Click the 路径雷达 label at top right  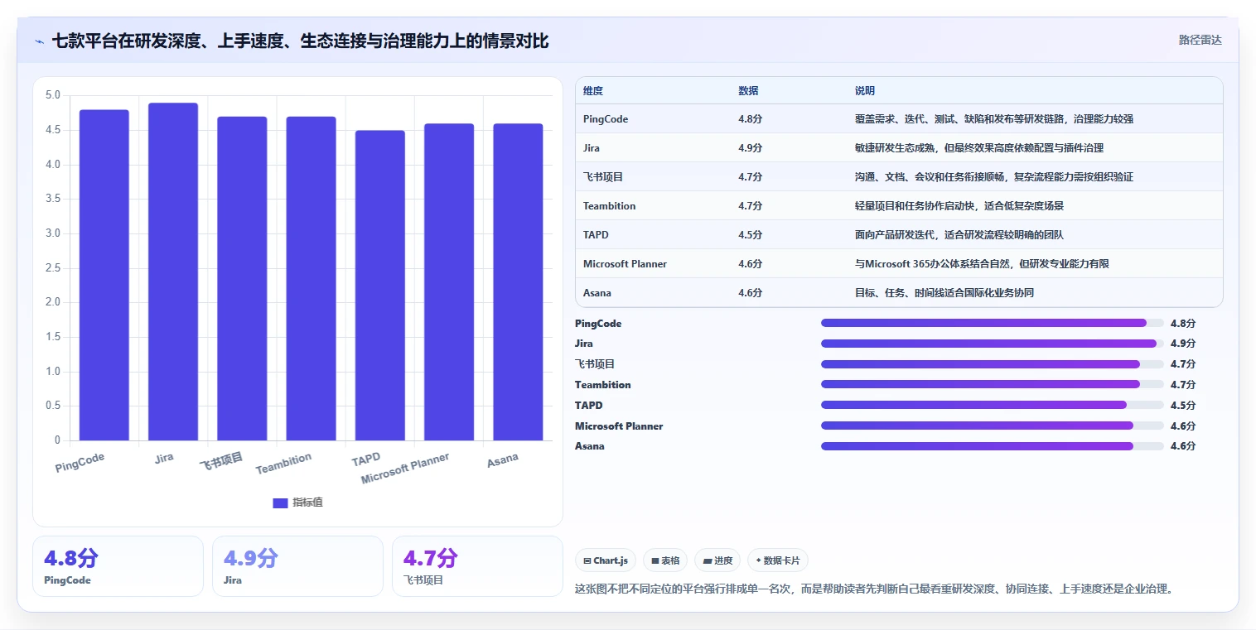tap(1200, 40)
